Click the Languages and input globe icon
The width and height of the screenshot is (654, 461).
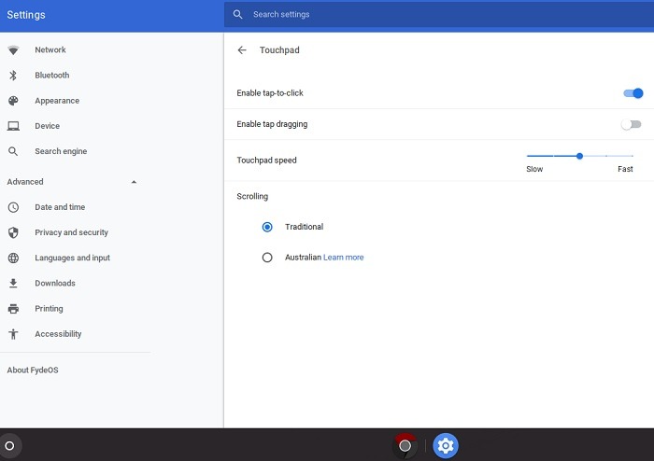pos(13,258)
